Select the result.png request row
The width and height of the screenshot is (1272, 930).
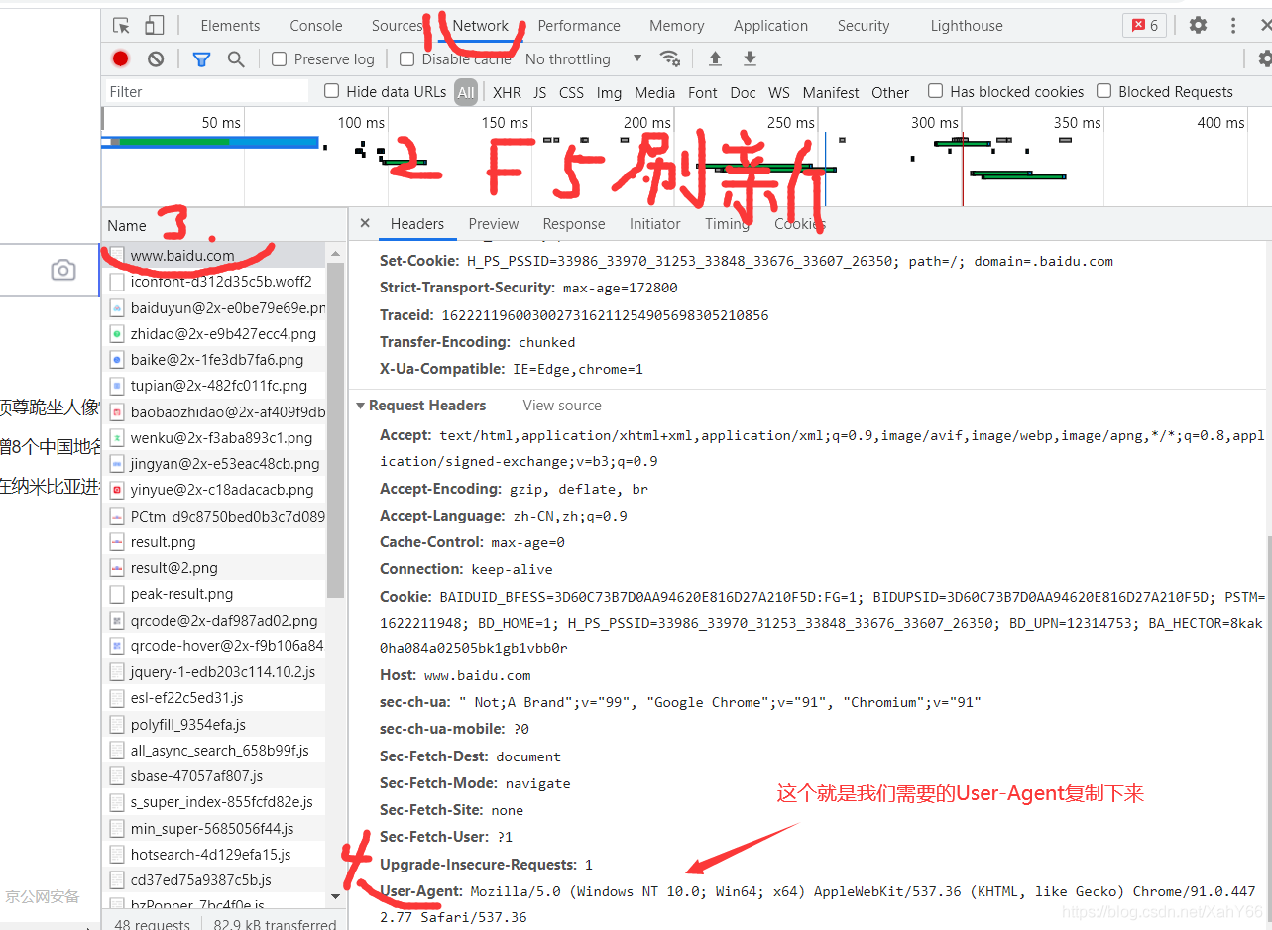tap(213, 542)
